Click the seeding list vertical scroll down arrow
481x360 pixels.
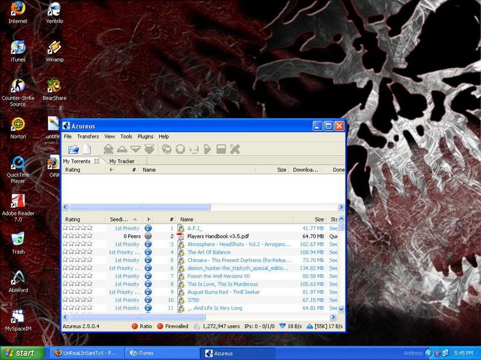tap(341, 309)
